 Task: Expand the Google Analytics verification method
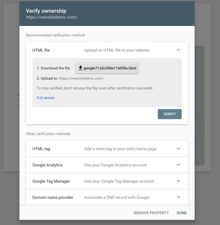pos(178,165)
